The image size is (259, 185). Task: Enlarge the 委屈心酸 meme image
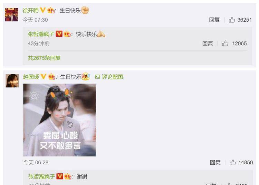tap(60, 120)
